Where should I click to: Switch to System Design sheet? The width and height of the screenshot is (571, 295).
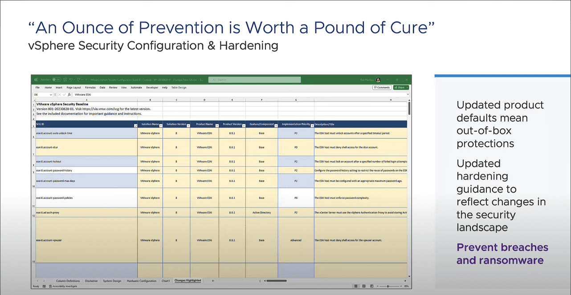[112, 281]
